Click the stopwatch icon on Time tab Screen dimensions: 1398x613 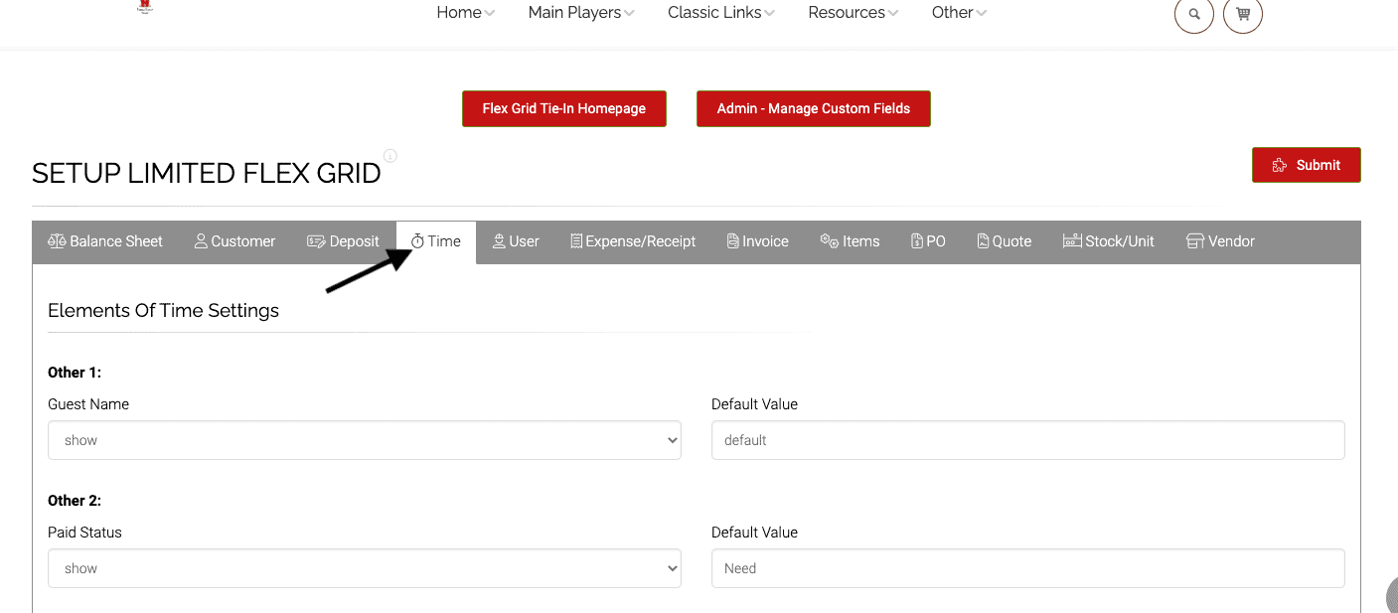[x=417, y=241]
